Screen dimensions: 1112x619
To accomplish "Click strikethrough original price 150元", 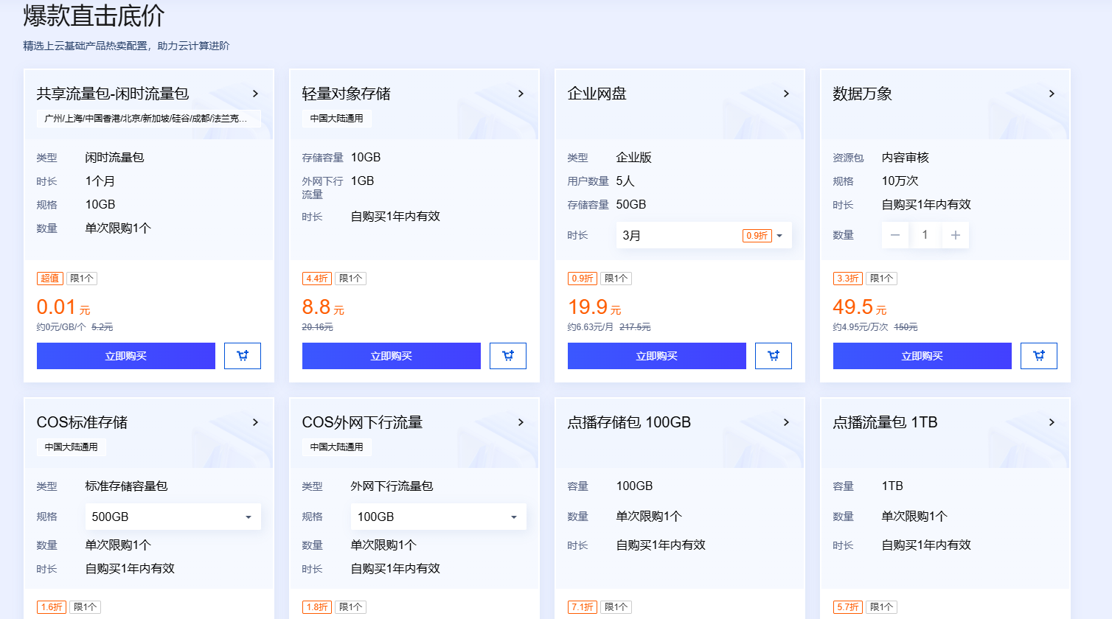I will coord(906,327).
